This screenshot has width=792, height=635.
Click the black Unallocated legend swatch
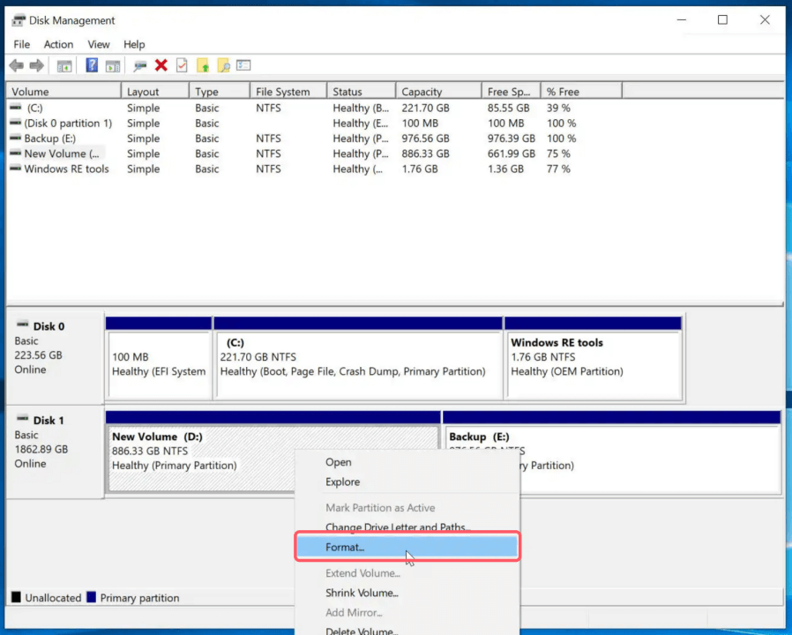[14, 597]
